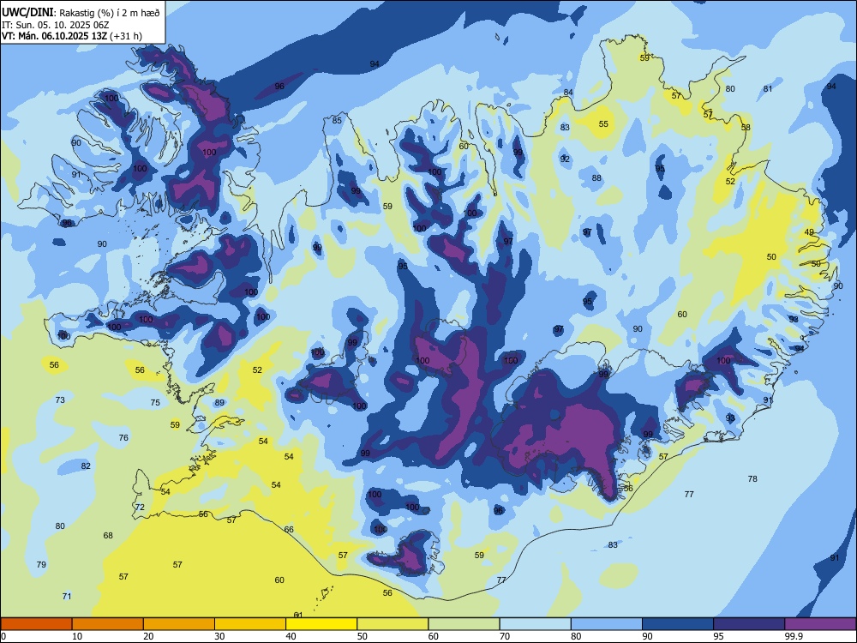Click the "30" legend tick label
The image size is (857, 643).
point(219,636)
